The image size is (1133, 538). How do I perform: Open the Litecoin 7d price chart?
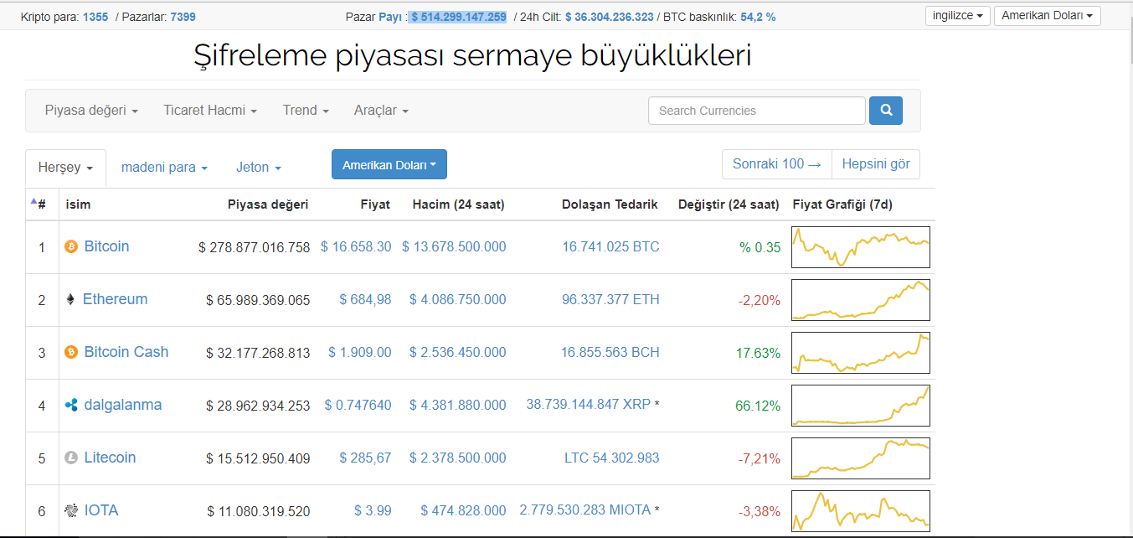[861, 458]
